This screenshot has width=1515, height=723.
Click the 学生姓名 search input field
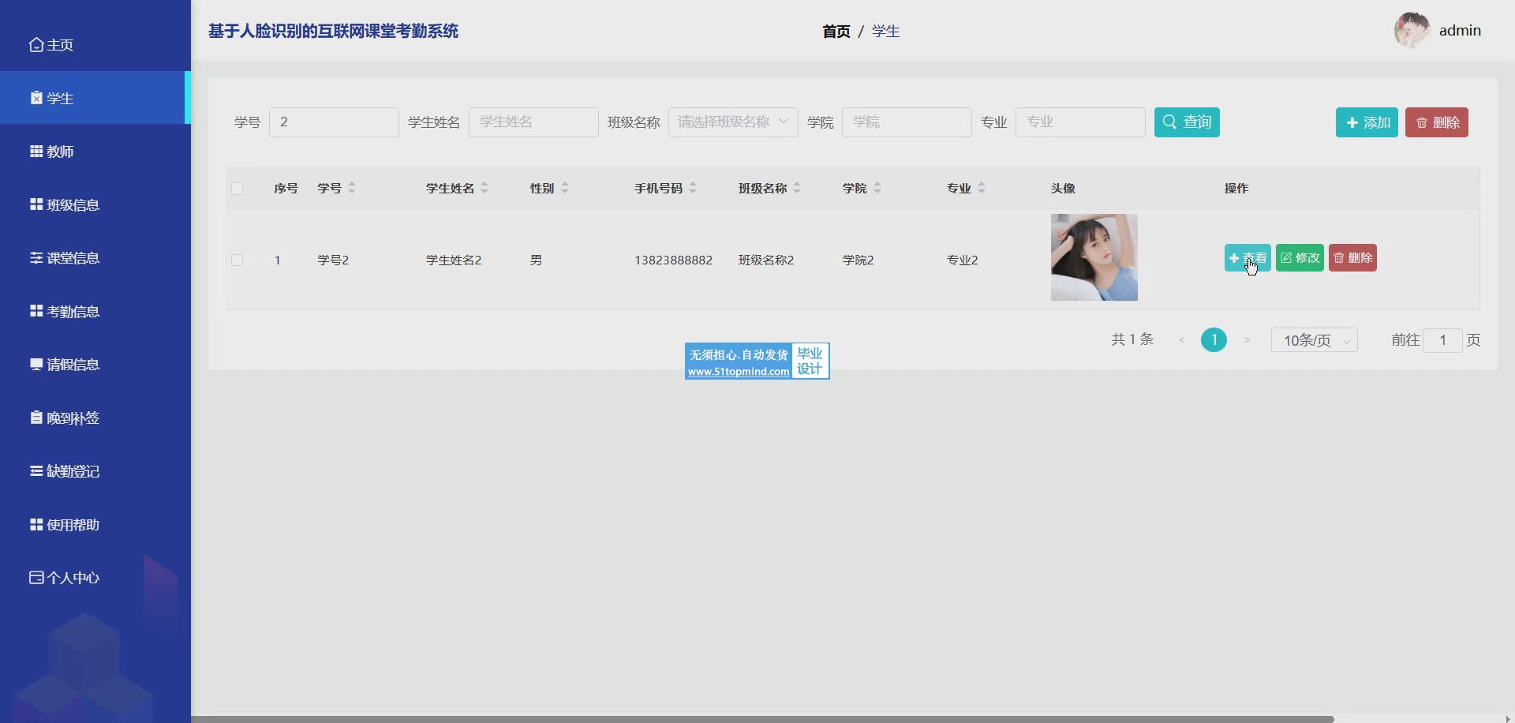[533, 122]
